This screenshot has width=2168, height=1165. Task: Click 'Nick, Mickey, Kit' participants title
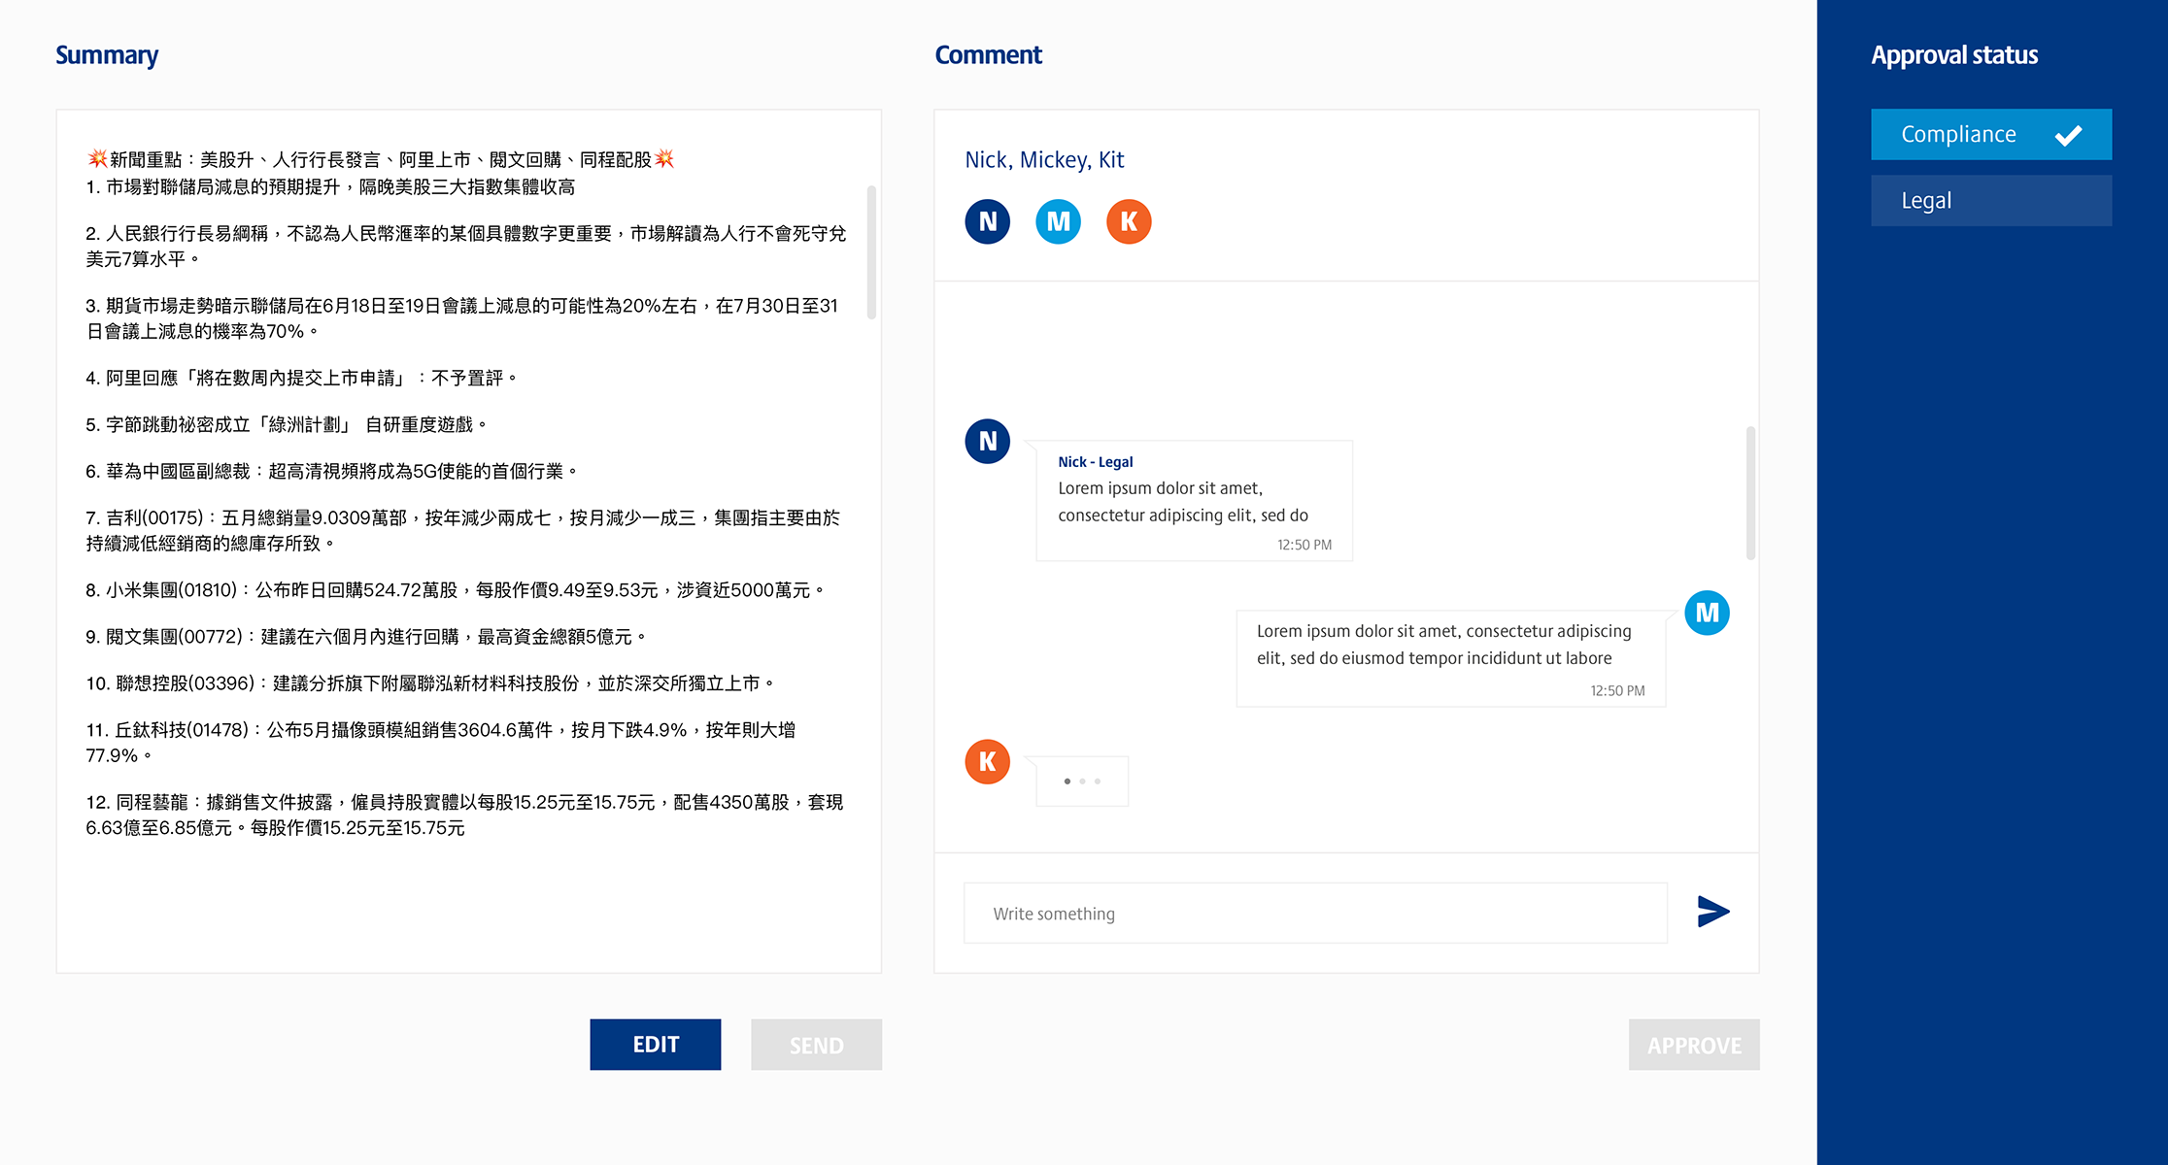click(x=1044, y=160)
